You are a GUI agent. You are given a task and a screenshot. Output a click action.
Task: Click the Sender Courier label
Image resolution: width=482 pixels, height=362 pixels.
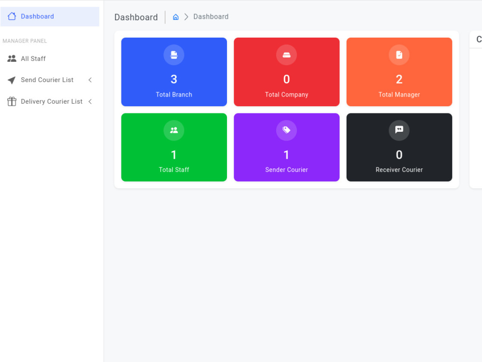286,169
